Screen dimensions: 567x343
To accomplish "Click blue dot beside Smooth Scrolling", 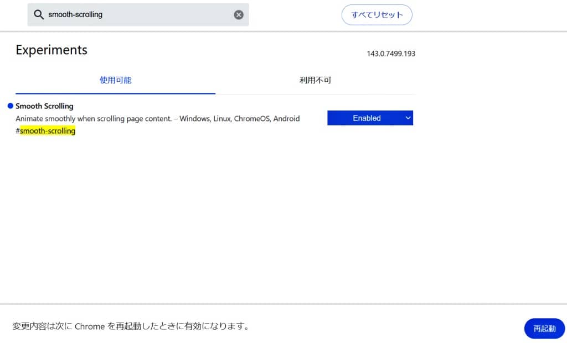I will (x=11, y=106).
